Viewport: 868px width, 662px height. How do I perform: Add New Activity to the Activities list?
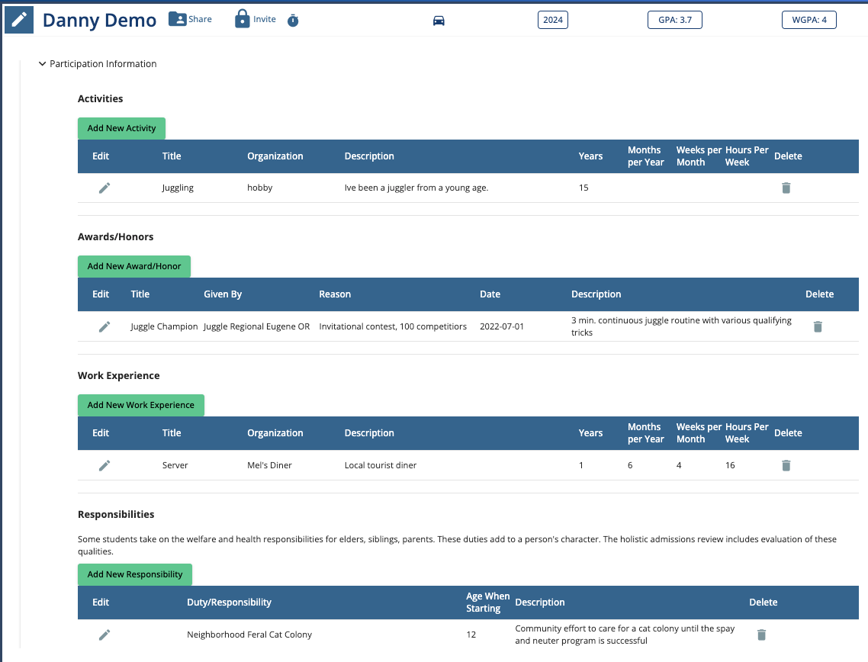point(121,128)
